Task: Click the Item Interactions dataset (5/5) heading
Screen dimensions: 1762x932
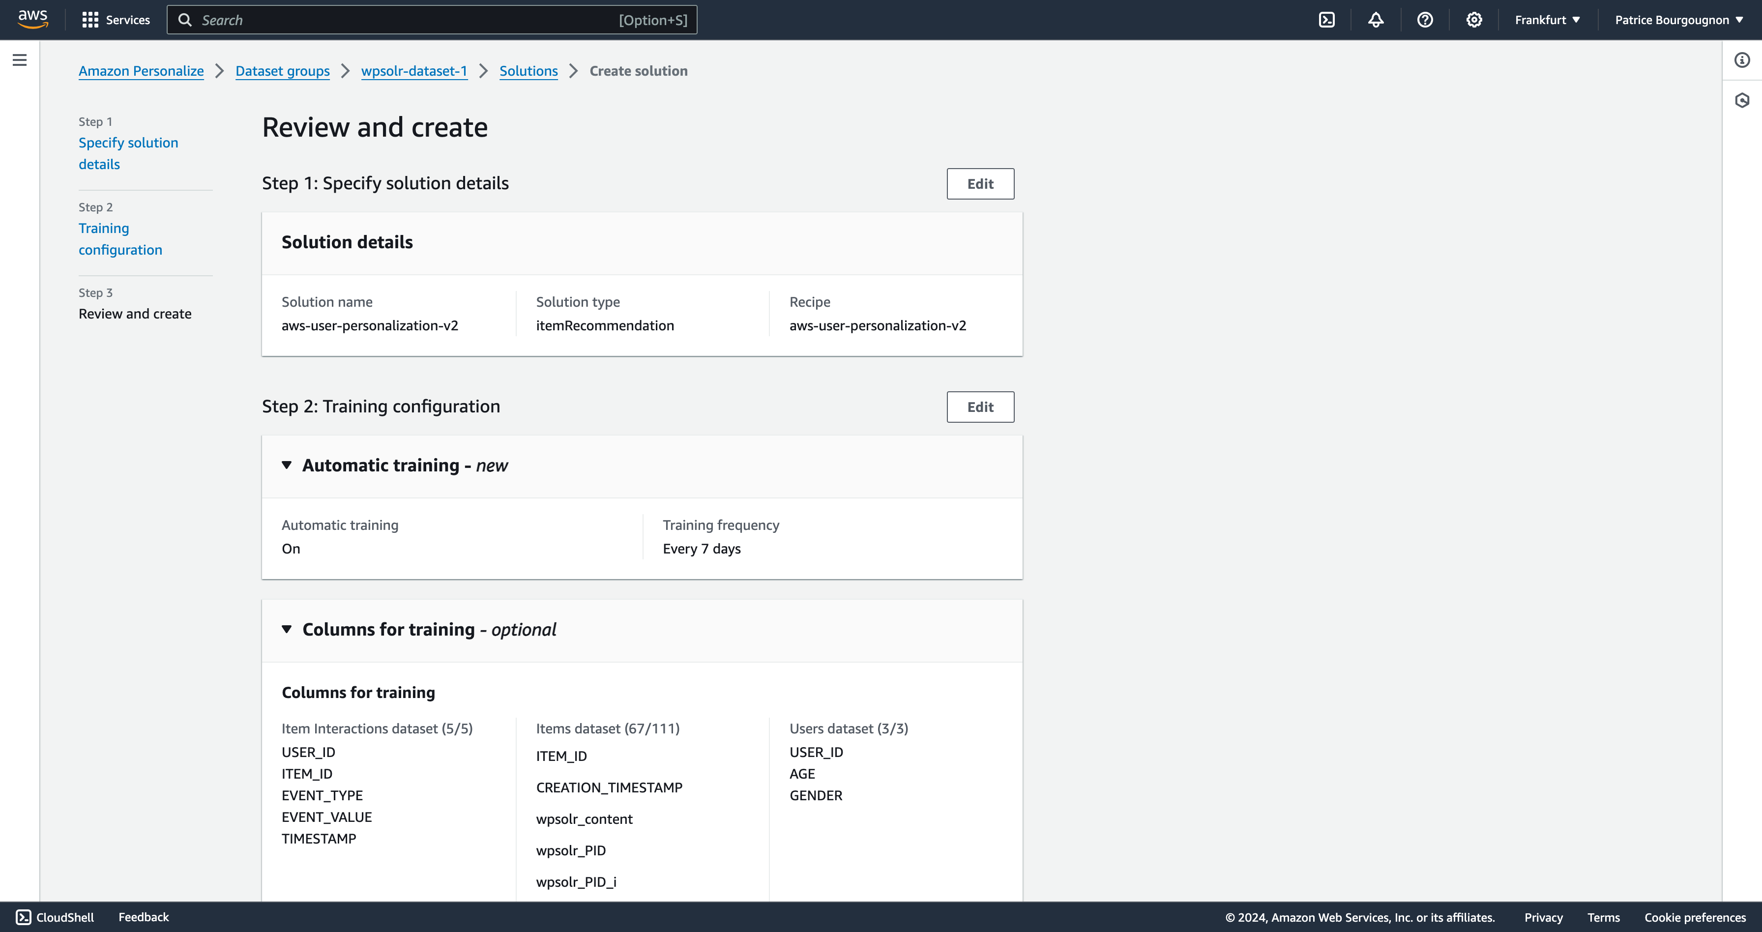Action: [377, 728]
